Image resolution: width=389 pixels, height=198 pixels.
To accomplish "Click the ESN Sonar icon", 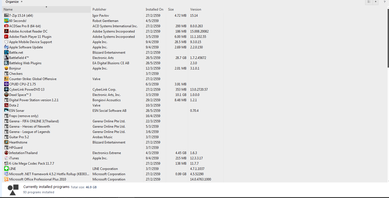I will coord(6,111).
